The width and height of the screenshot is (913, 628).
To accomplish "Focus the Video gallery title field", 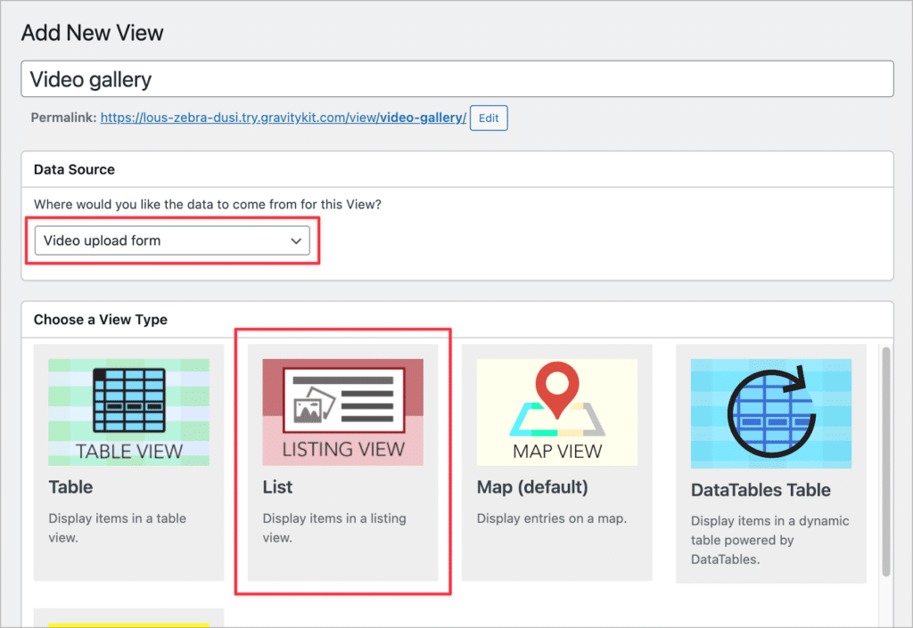I will tap(457, 78).
